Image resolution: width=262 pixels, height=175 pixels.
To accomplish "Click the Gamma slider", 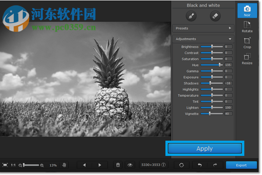I will click(212, 71).
